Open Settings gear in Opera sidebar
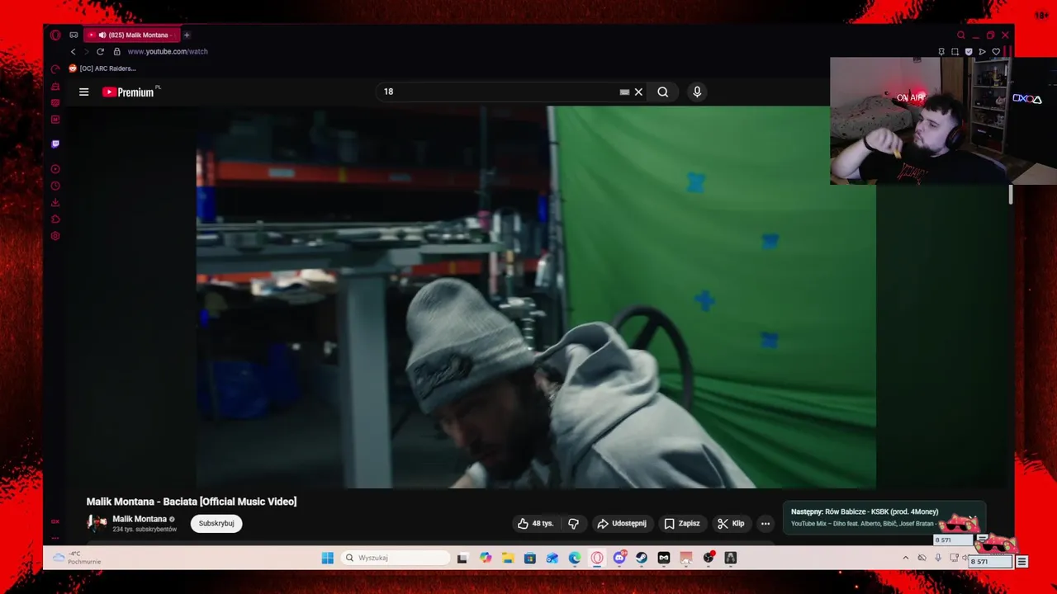Screen dimensions: 1057x594 (x=55, y=236)
